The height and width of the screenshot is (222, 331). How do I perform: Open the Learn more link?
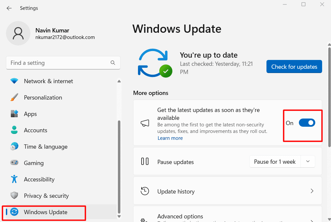point(170,138)
